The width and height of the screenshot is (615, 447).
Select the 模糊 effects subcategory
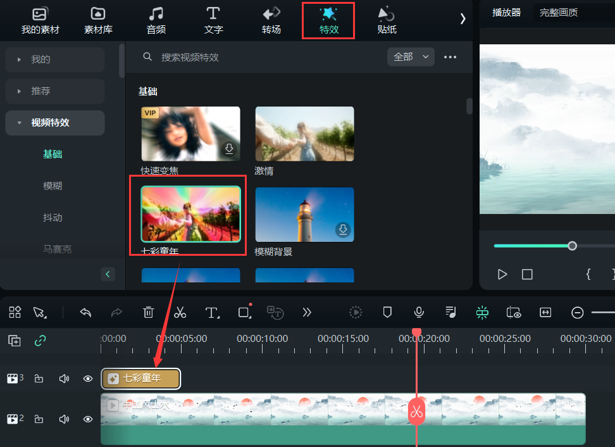(x=53, y=186)
